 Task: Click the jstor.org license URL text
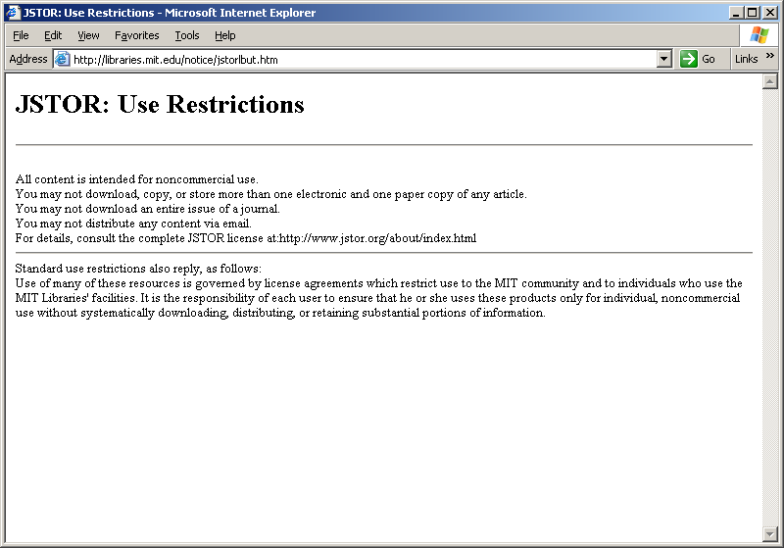pyautogui.click(x=377, y=238)
